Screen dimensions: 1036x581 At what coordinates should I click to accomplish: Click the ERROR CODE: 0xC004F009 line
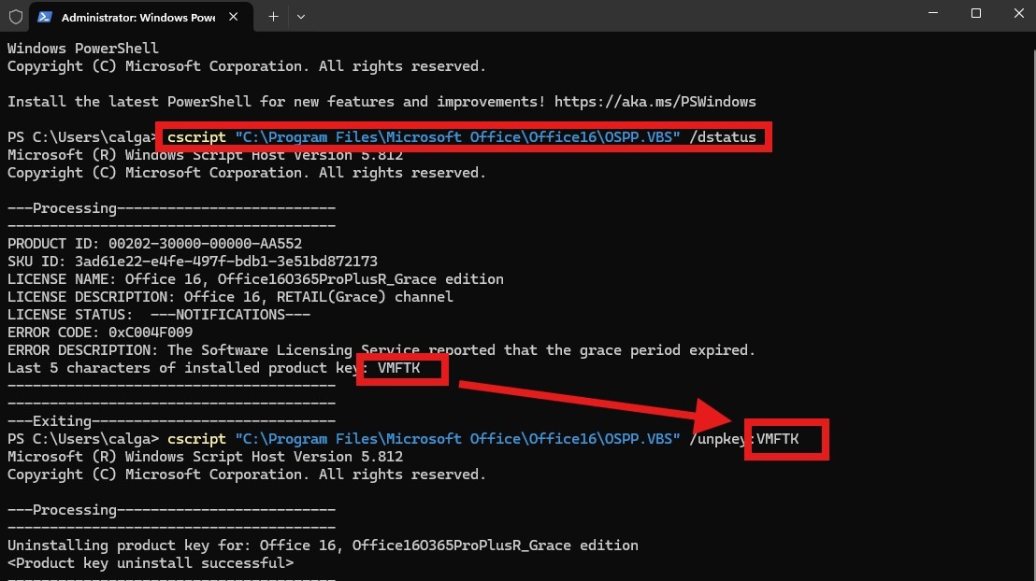tap(100, 333)
